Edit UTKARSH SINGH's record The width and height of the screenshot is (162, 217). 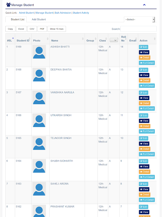[143, 116]
